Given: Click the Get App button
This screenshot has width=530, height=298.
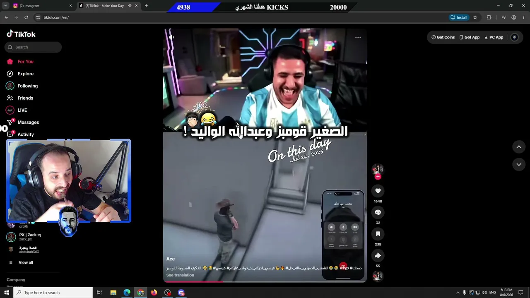Looking at the screenshot, I should tap(469, 37).
